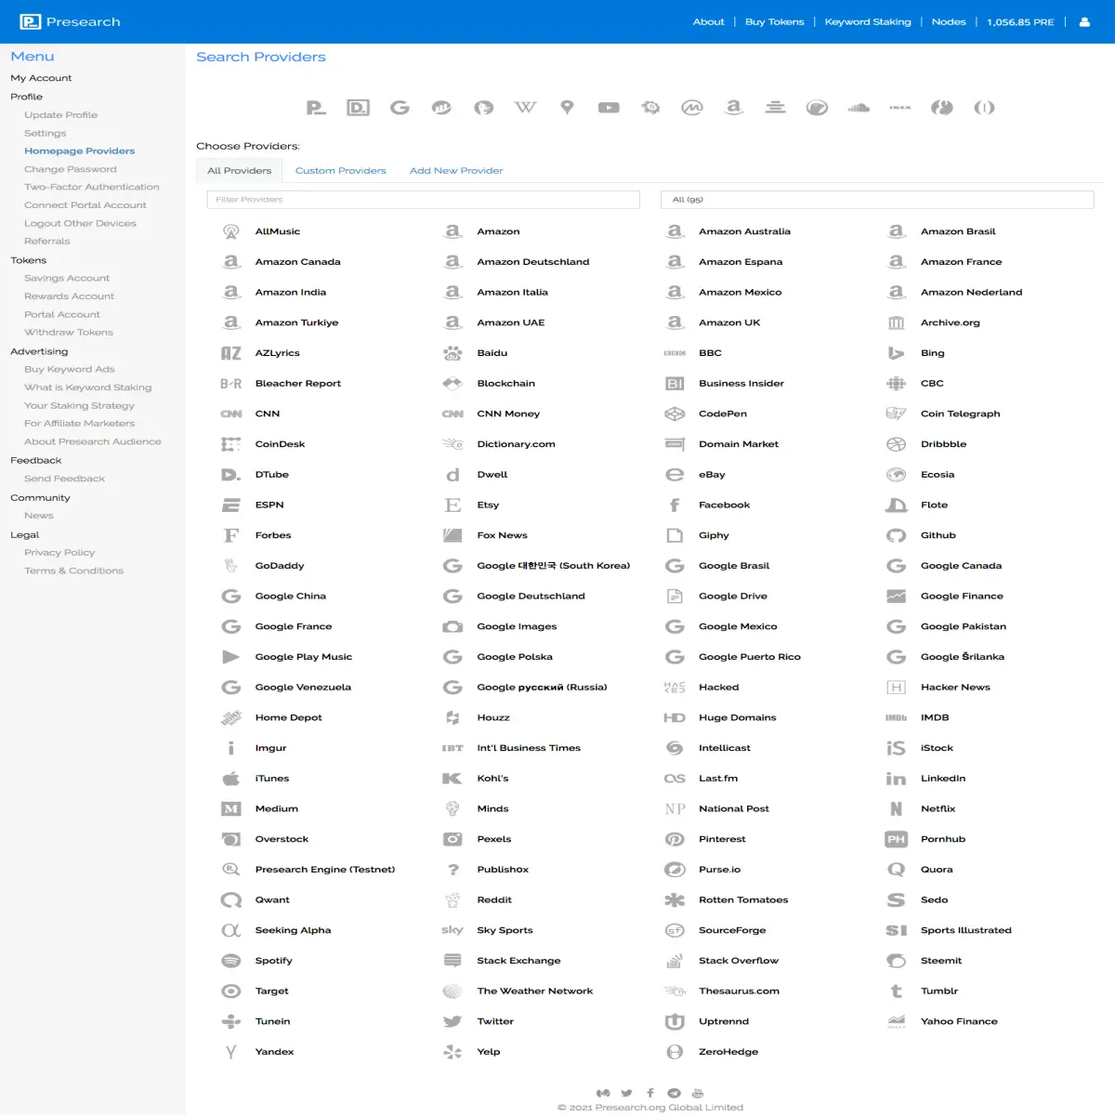Click the Google G icon in the top shortcut row
The image size is (1115, 1115).
(400, 108)
